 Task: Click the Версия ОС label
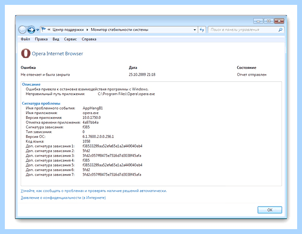(x=36, y=136)
